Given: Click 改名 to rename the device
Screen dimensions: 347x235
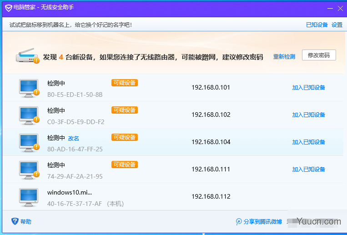Looking at the screenshot, I should (74, 139).
